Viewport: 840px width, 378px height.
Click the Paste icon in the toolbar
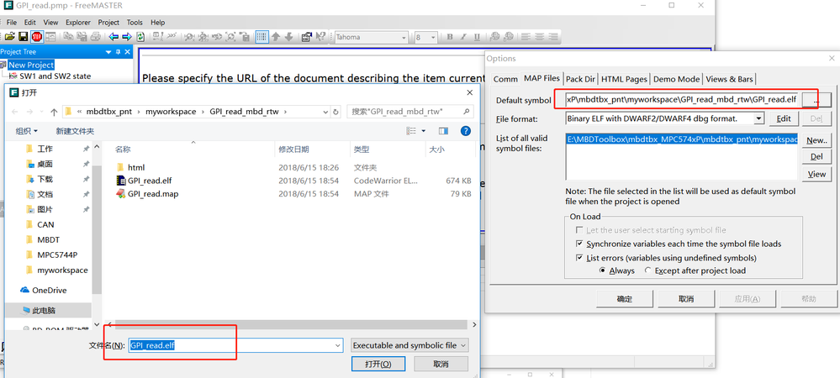(x=82, y=37)
